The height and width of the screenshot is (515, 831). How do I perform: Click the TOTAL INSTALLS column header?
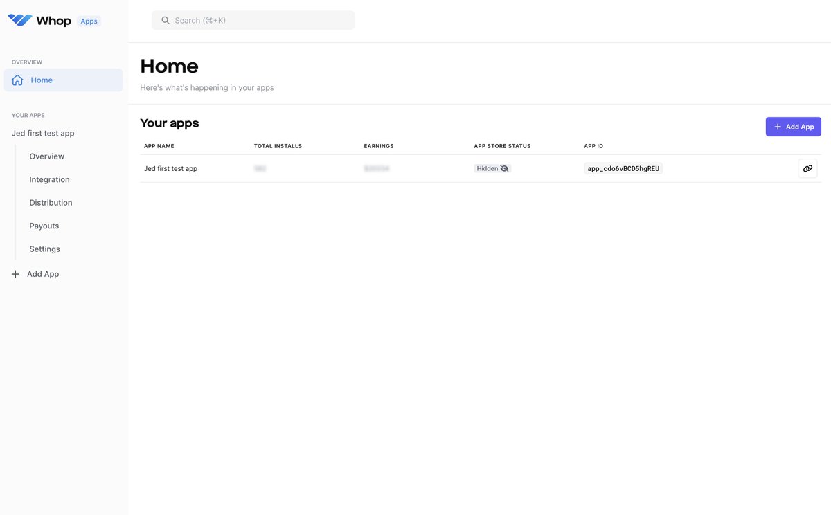click(278, 146)
